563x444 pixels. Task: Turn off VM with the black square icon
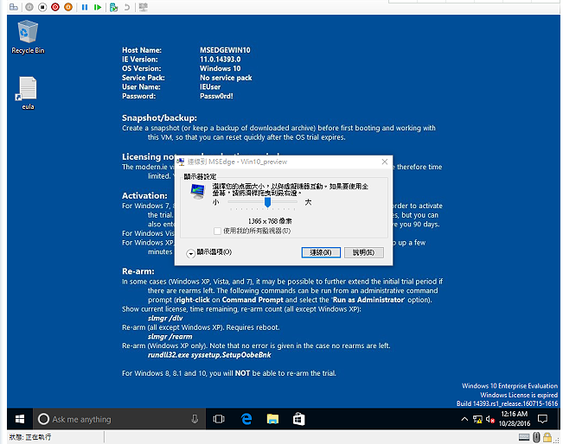coord(42,7)
